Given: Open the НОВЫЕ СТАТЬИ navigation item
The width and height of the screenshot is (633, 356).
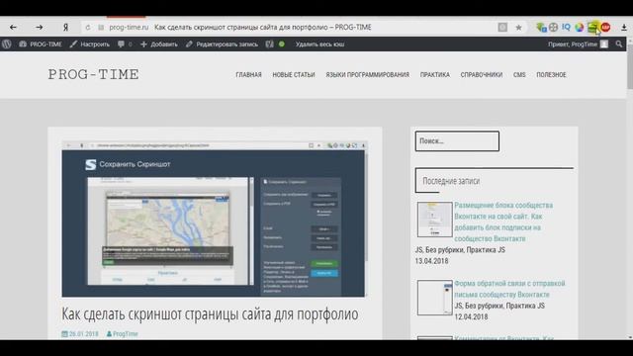Looking at the screenshot, I should pos(294,75).
